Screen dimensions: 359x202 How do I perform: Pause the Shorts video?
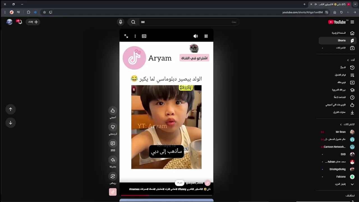click(206, 36)
